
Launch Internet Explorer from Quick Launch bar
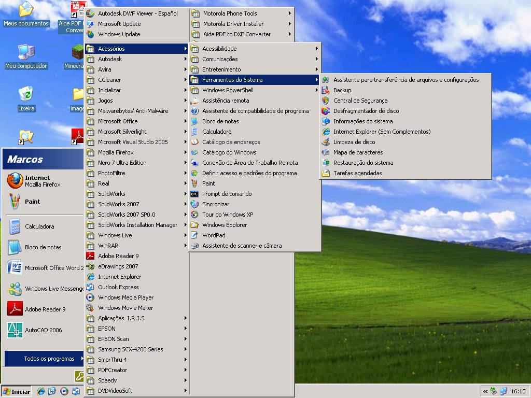point(40,392)
